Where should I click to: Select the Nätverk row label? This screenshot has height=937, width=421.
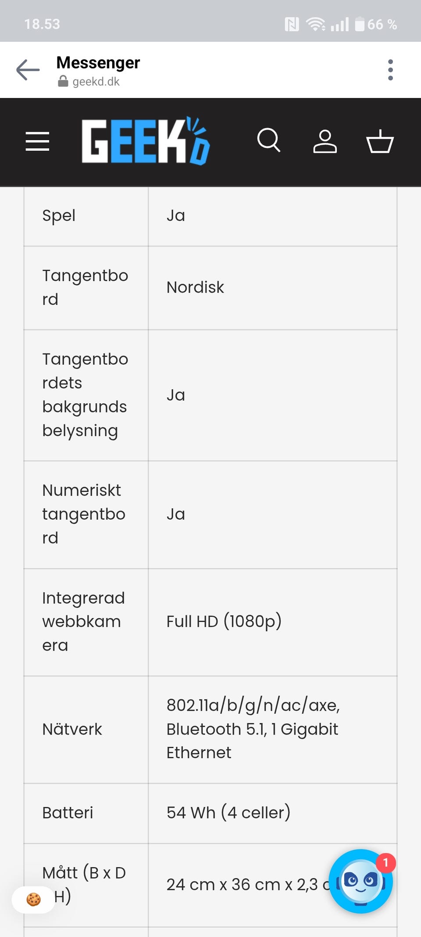point(72,729)
